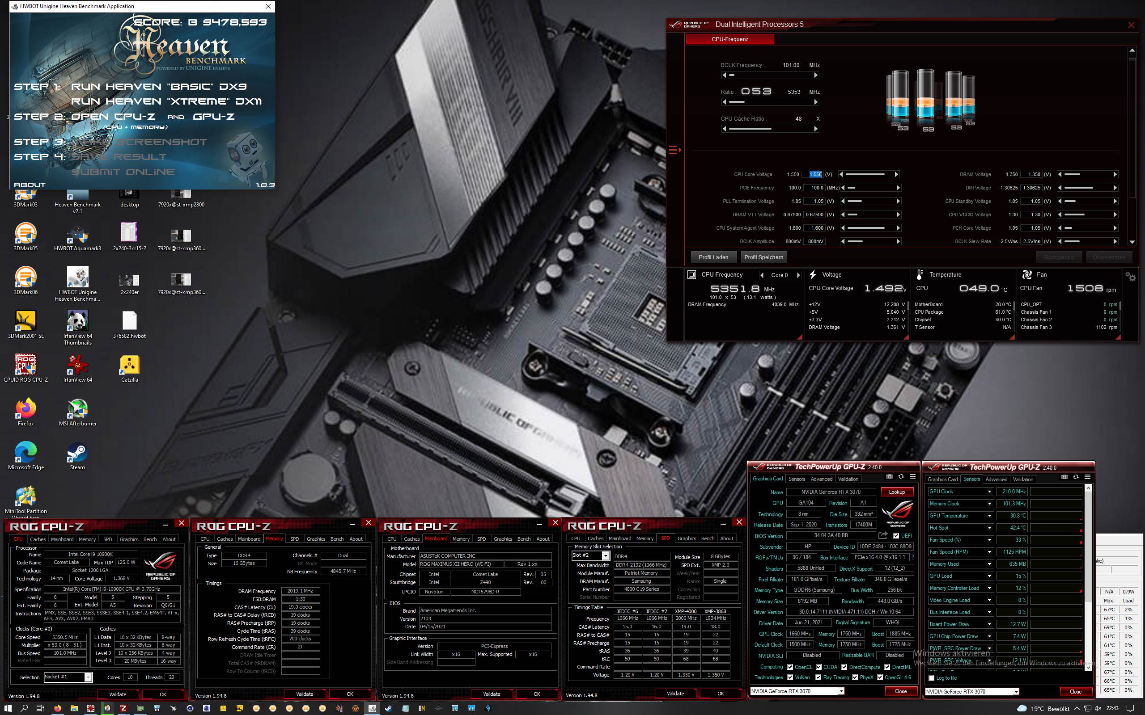Screen dimensions: 1145x715
Task: Open the 3DMark05 desktop shortcut
Action: tap(25, 236)
